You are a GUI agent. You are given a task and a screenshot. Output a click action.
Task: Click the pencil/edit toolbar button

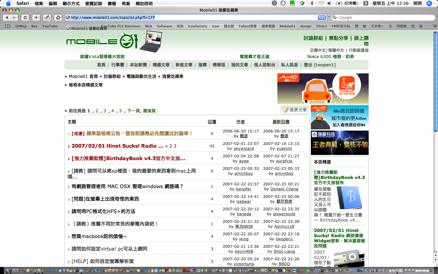(47, 17)
